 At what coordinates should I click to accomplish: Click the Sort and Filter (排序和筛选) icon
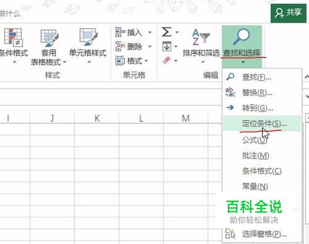[201, 37]
